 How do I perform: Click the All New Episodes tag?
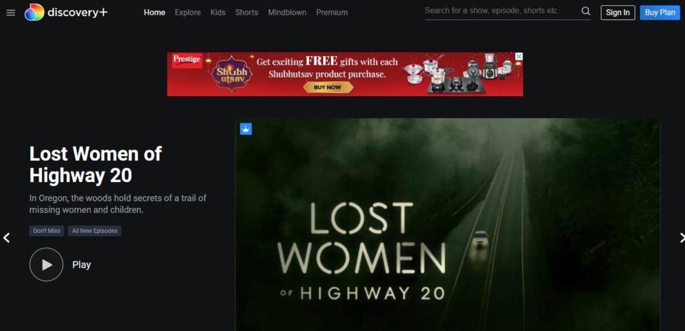[95, 231]
